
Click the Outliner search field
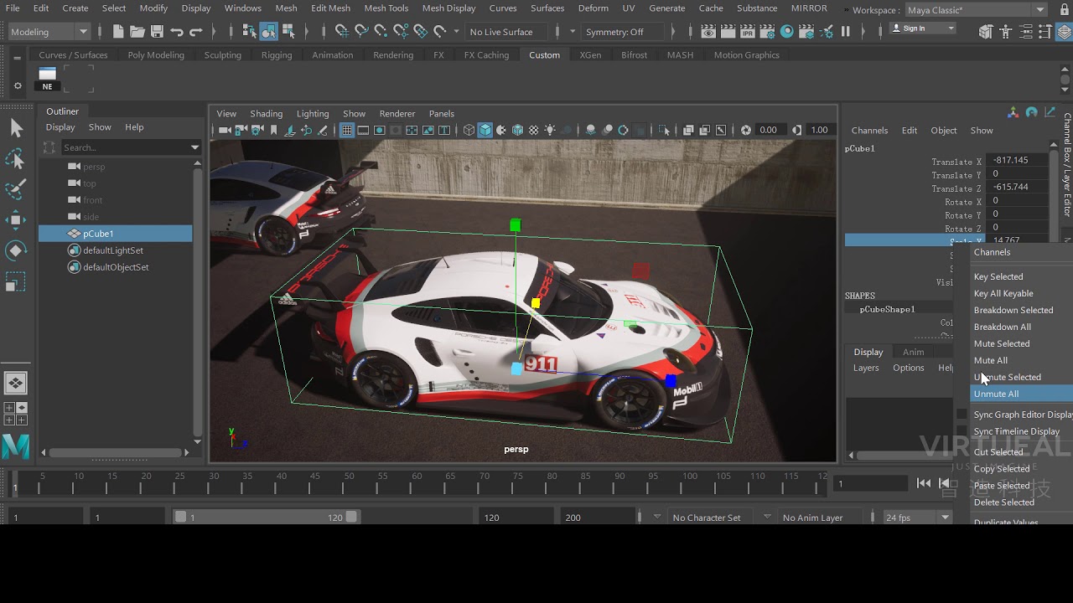tap(125, 147)
